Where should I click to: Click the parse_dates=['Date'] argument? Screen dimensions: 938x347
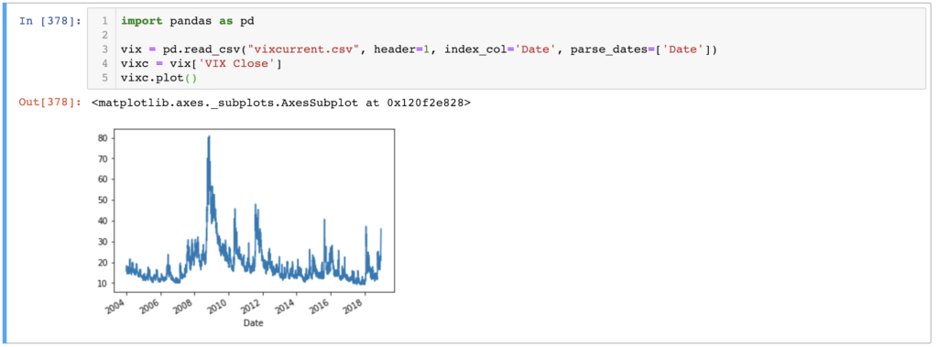click(x=640, y=49)
